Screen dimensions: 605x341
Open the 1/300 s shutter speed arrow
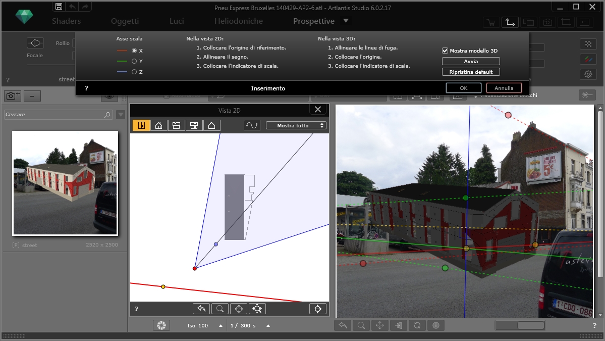(268, 325)
